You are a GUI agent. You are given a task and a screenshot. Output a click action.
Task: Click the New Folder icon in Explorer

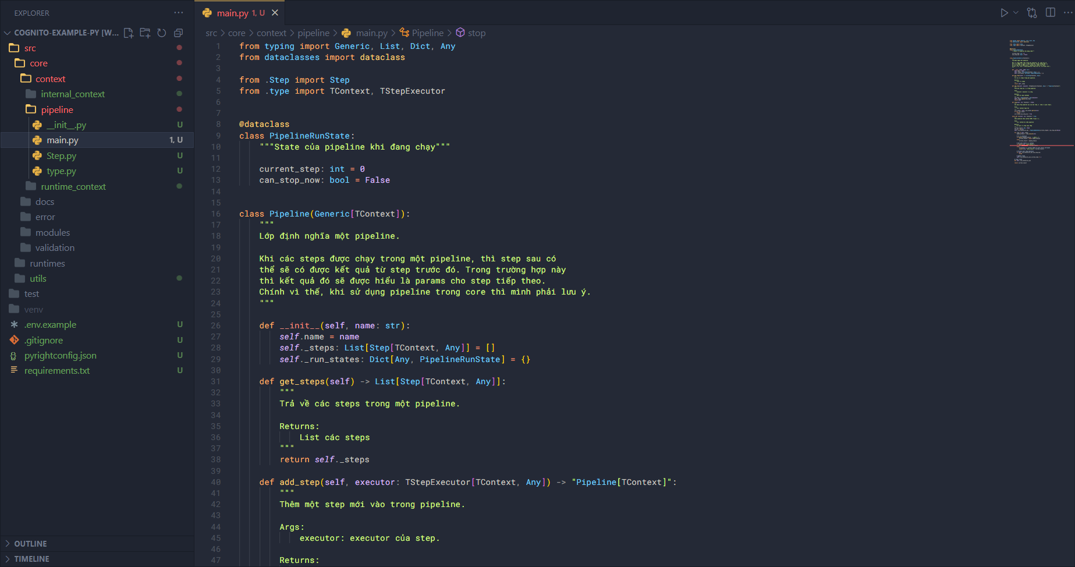point(145,33)
